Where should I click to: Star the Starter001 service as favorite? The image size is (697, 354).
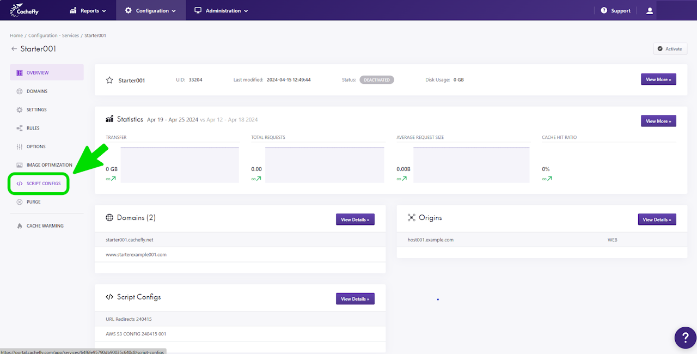point(109,80)
